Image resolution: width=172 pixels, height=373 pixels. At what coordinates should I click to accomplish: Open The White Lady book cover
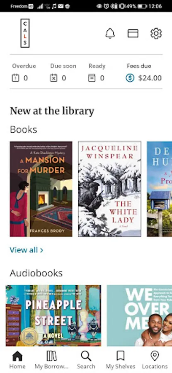click(110, 189)
